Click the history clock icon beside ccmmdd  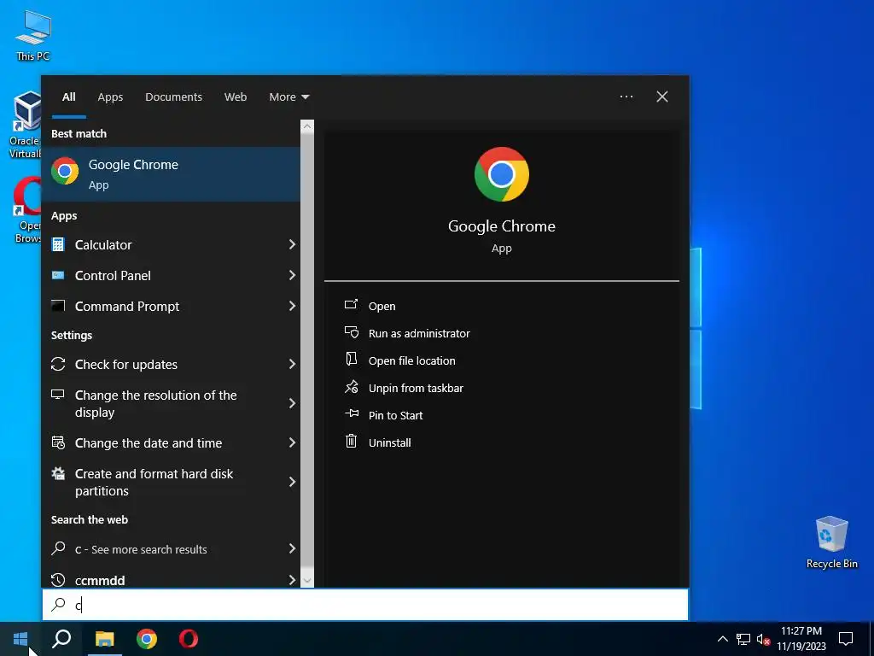(58, 580)
